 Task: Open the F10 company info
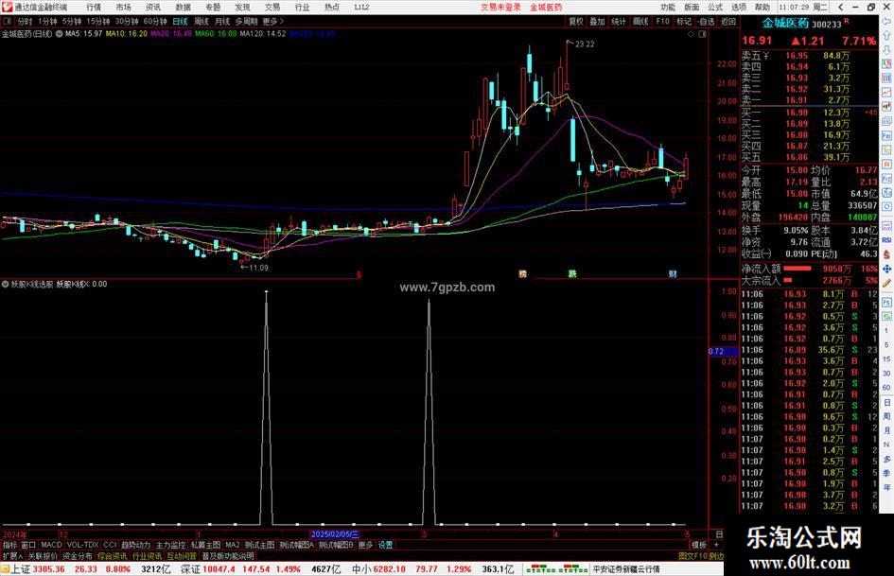click(x=662, y=22)
